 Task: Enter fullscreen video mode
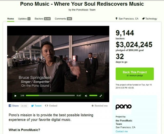pyautogui.click(x=101, y=96)
